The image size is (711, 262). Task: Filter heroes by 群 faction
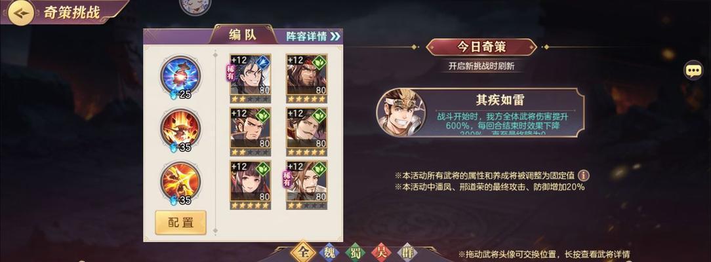pos(407,253)
